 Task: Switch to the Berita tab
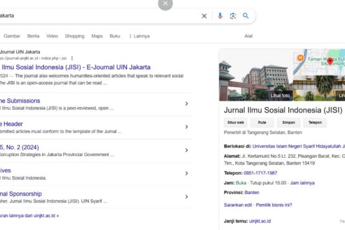click(33, 36)
